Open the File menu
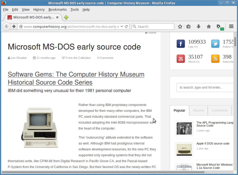238x175 pixels. tap(6, 10)
